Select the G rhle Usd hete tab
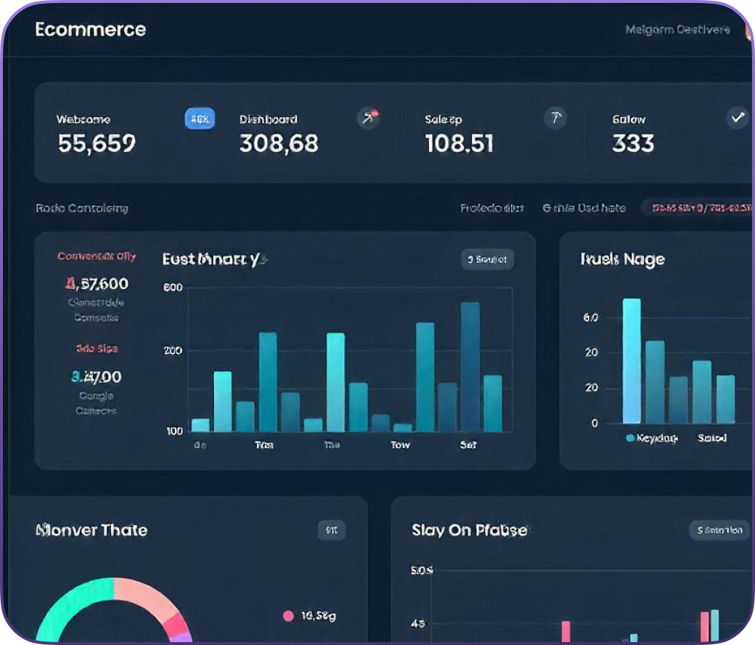The width and height of the screenshot is (755, 645). coord(583,208)
